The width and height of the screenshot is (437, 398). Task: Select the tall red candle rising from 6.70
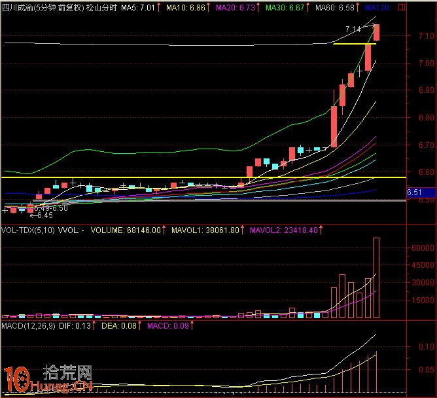point(334,126)
